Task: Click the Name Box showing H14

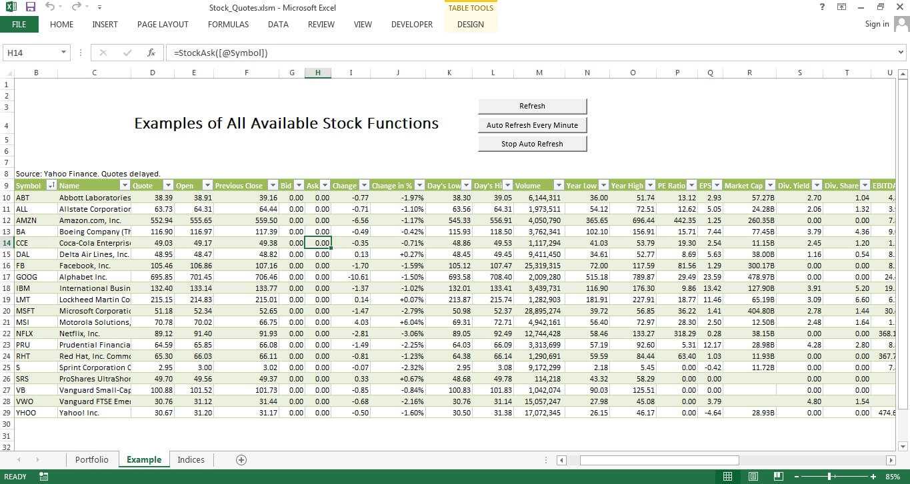Action: tap(31, 53)
